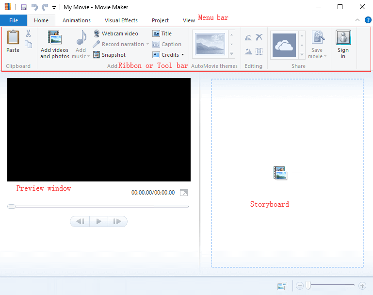This screenshot has height=295, width=373.
Task: Click the Movie Maker app icon in title bar
Action: click(x=7, y=7)
